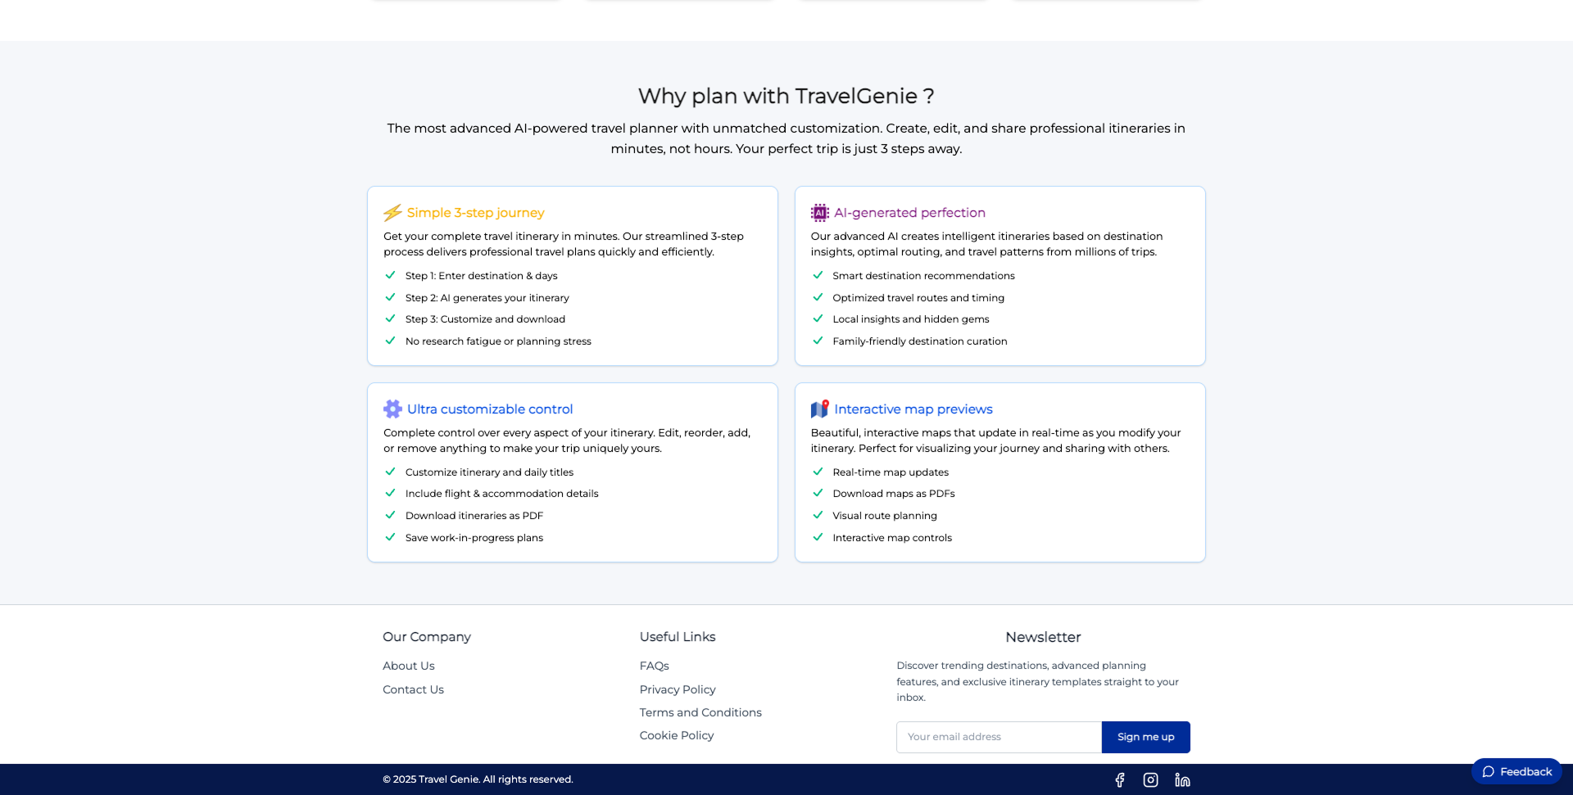Click checkmark beside Include flight & accommodation details
This screenshot has height=795, width=1573.
[391, 493]
